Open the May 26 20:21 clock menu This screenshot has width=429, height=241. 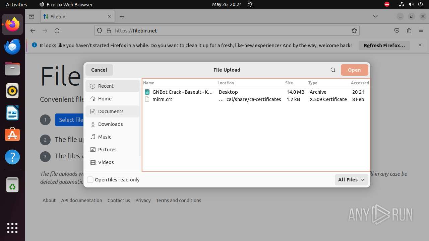coord(227,4)
